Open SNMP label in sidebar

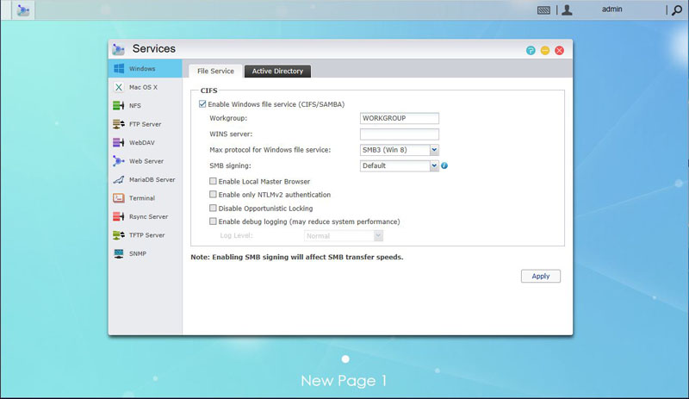(138, 253)
